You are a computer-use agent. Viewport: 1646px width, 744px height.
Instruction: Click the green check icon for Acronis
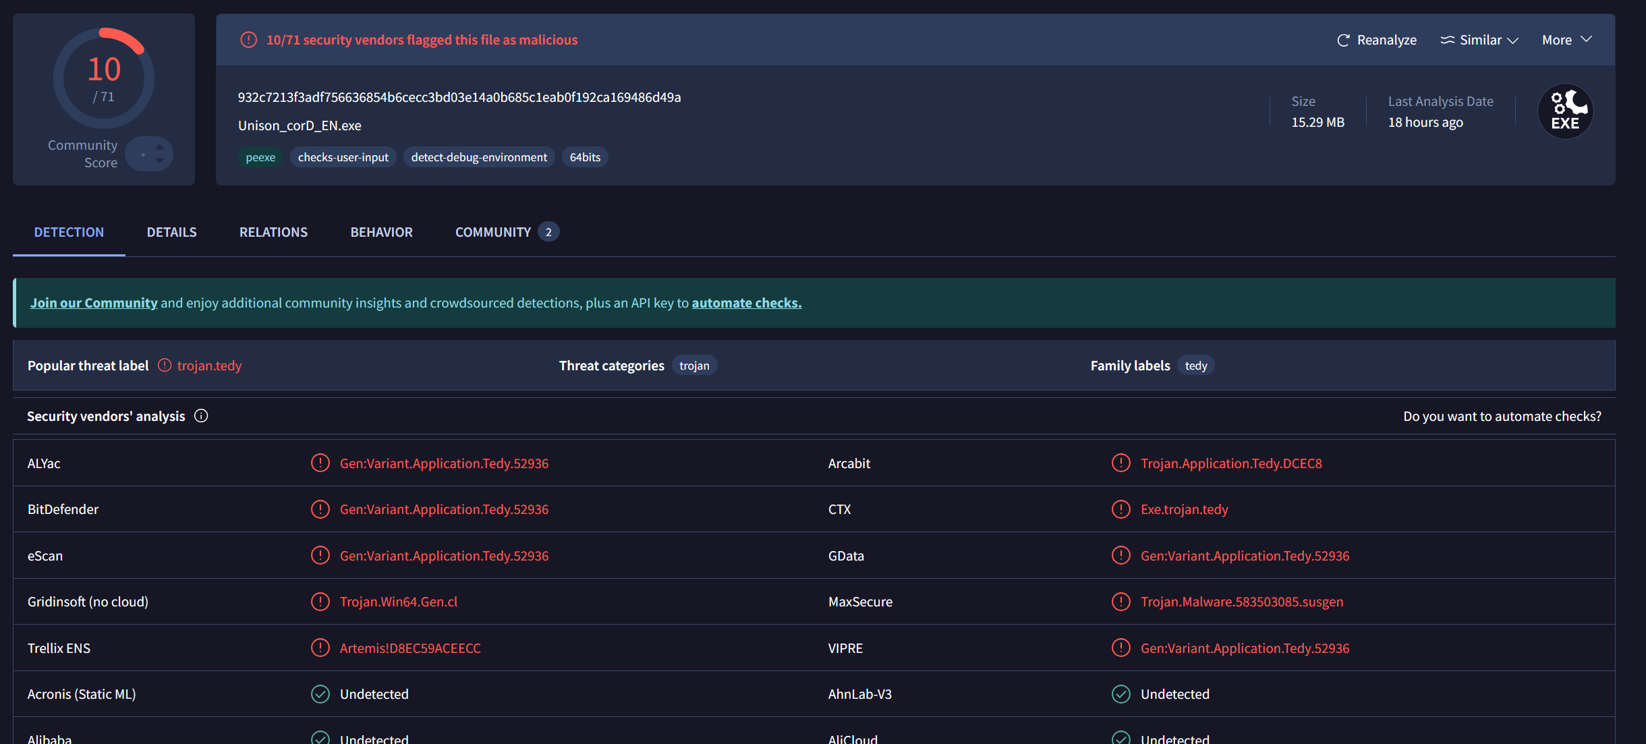(320, 694)
